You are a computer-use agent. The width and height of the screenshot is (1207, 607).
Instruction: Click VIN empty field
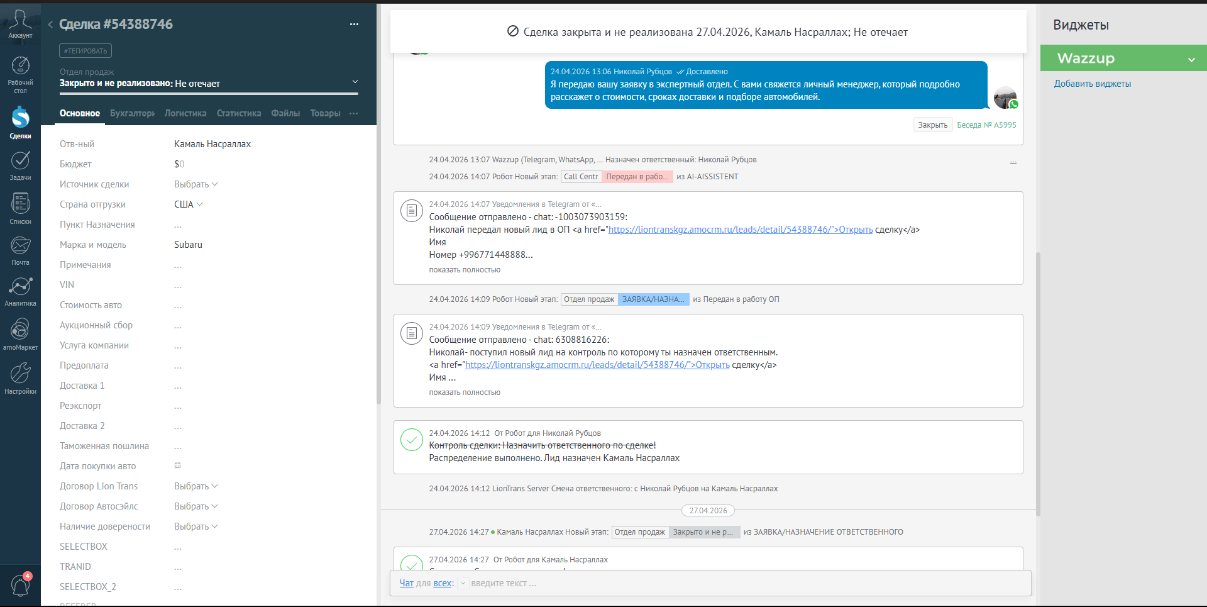(x=178, y=285)
